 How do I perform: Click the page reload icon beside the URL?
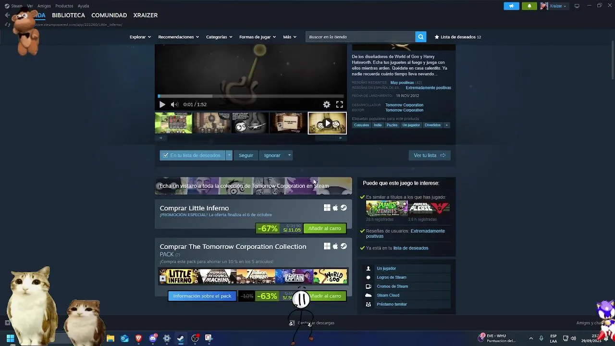tap(7, 25)
